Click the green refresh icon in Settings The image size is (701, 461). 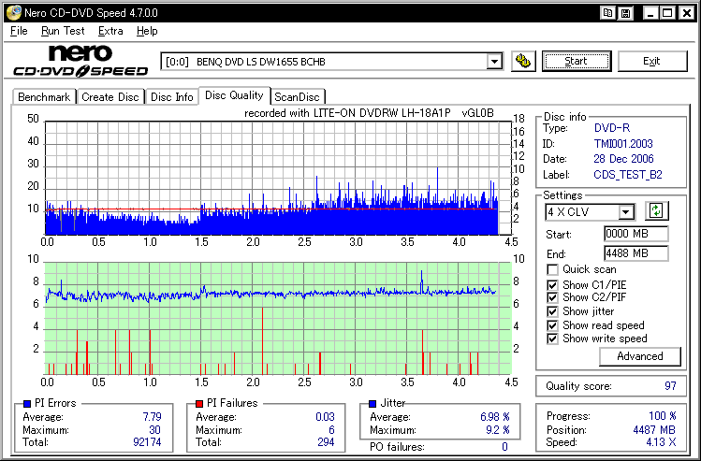tap(656, 211)
